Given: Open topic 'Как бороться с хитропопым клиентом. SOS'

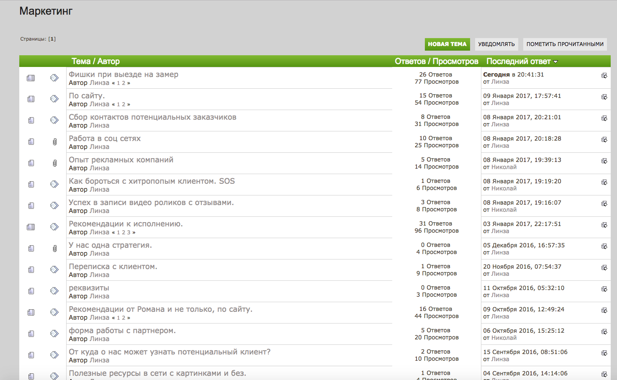Looking at the screenshot, I should [x=152, y=181].
